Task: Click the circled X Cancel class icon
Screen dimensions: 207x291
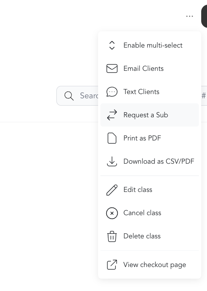Action: [112, 213]
